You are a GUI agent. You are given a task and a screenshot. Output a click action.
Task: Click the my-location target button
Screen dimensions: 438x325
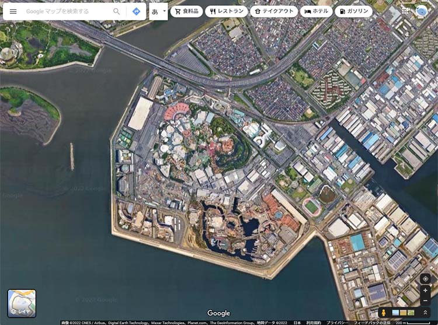tap(425, 279)
